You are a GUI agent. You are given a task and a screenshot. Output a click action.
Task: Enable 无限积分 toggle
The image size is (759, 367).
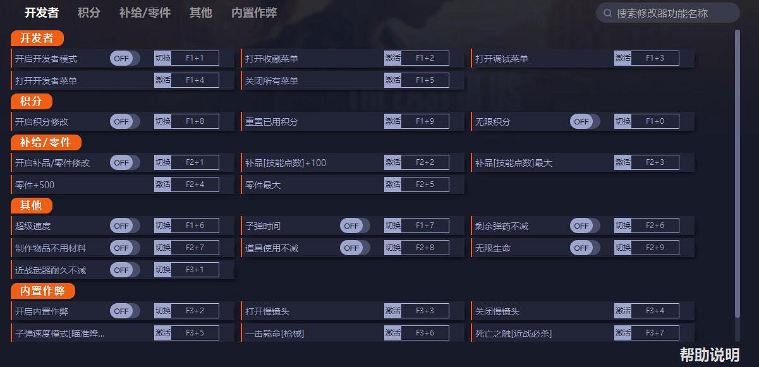(585, 121)
